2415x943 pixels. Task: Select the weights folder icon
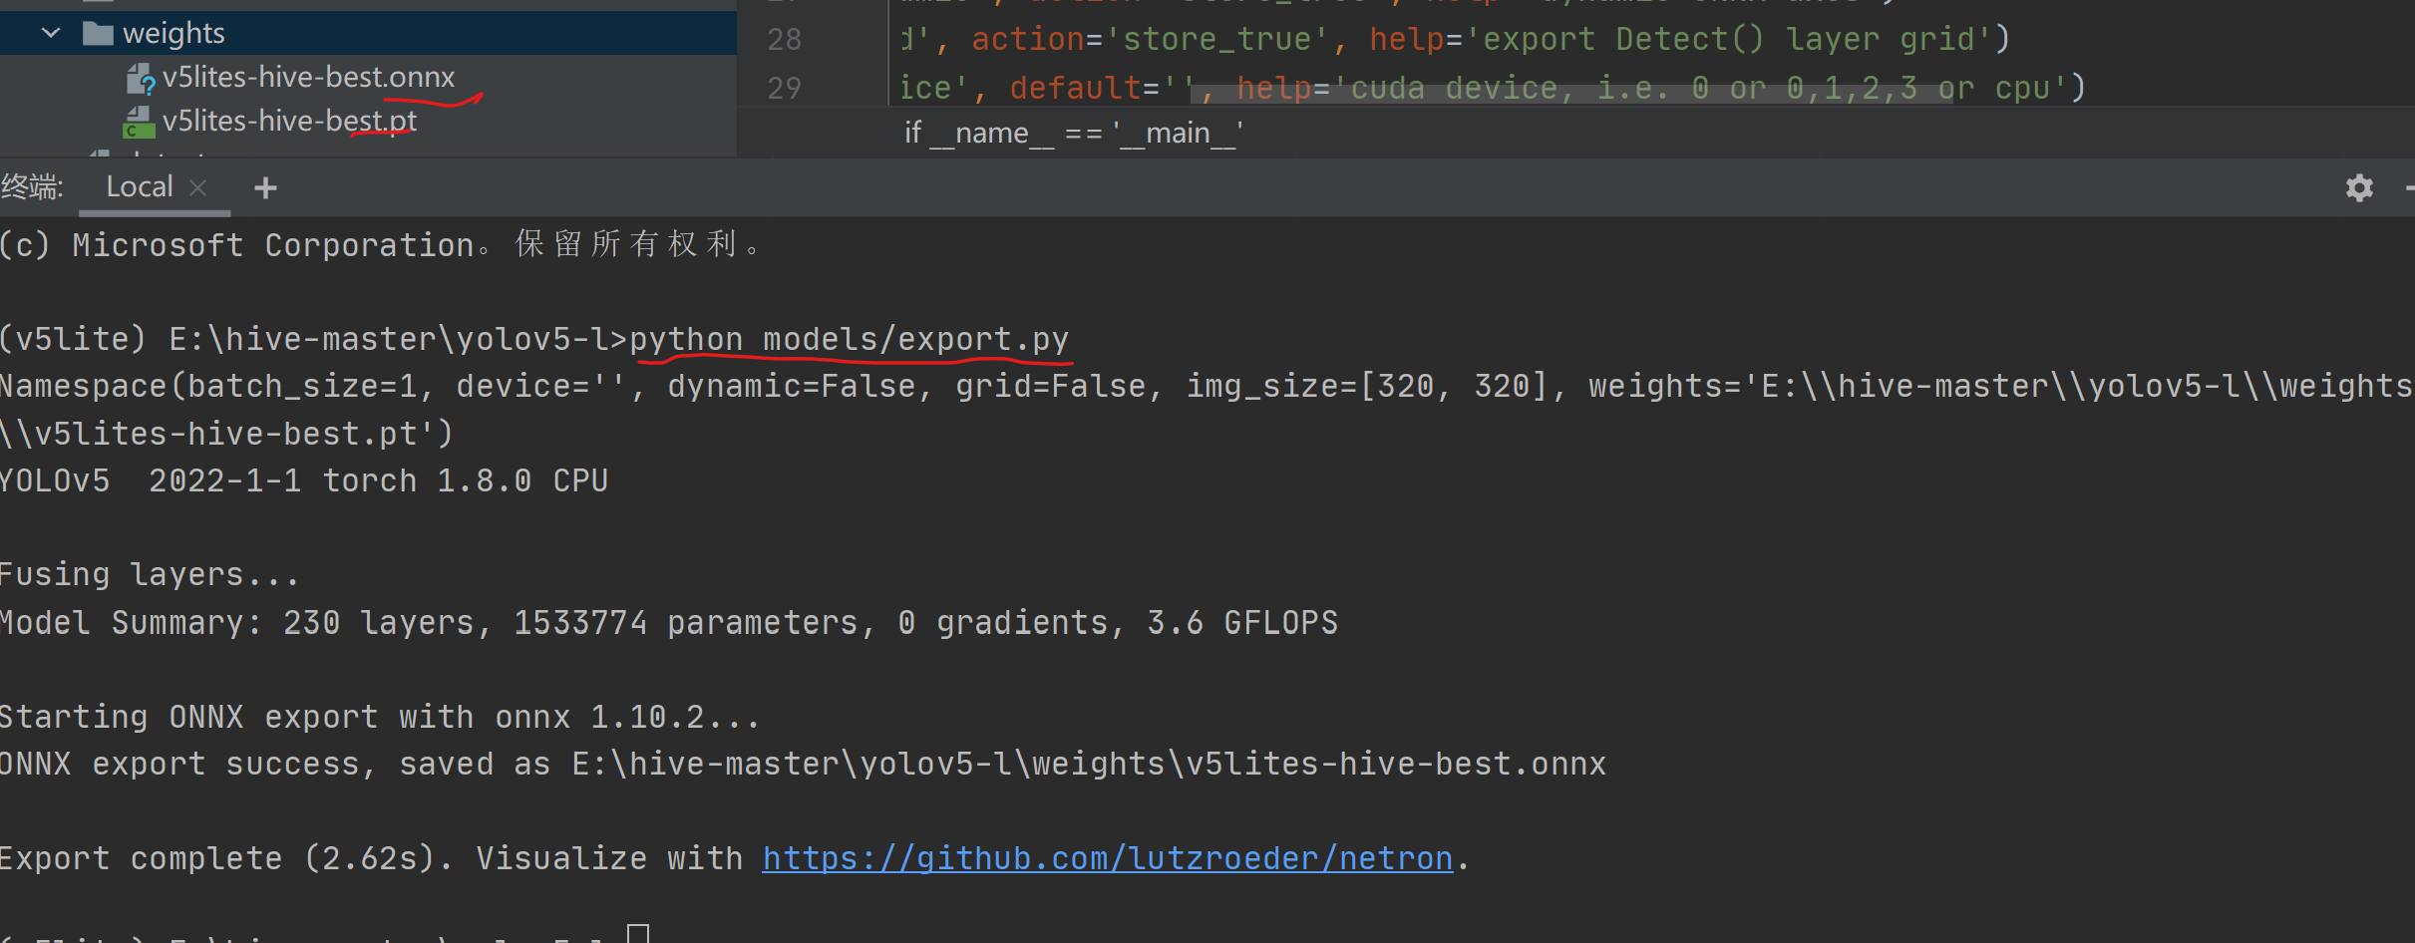[x=98, y=33]
